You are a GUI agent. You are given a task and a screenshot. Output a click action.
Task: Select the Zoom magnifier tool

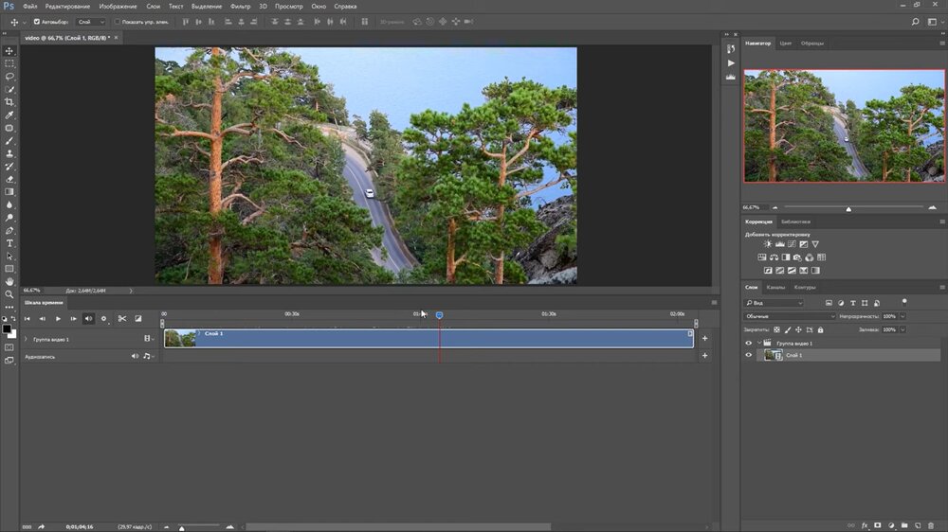pos(9,294)
